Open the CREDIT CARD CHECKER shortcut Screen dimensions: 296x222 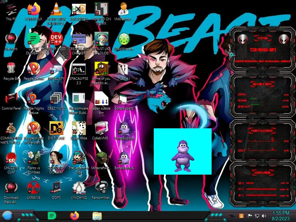79,43
